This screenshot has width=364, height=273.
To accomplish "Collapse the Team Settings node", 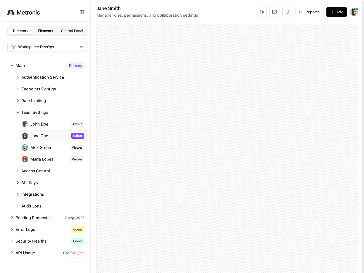I will (x=18, y=113).
